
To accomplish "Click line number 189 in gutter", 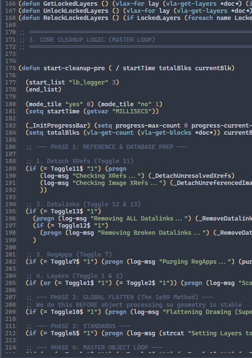I will (x=10, y=168).
